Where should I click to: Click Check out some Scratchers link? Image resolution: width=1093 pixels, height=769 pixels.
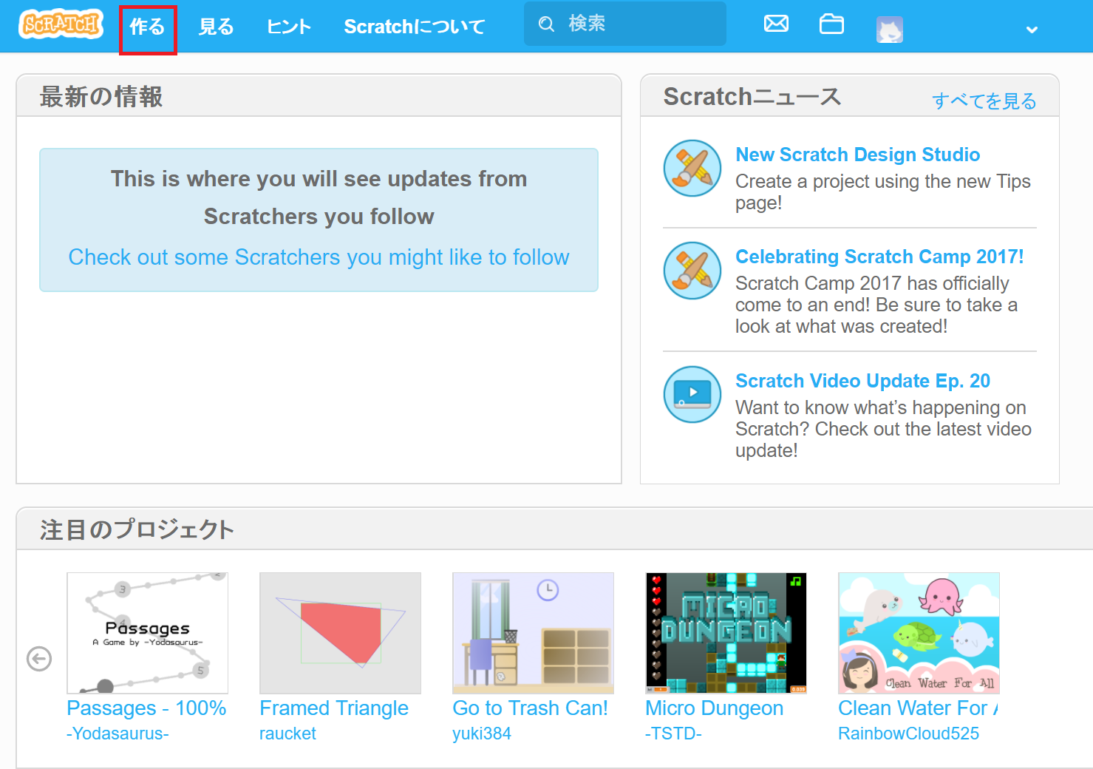pos(319,257)
